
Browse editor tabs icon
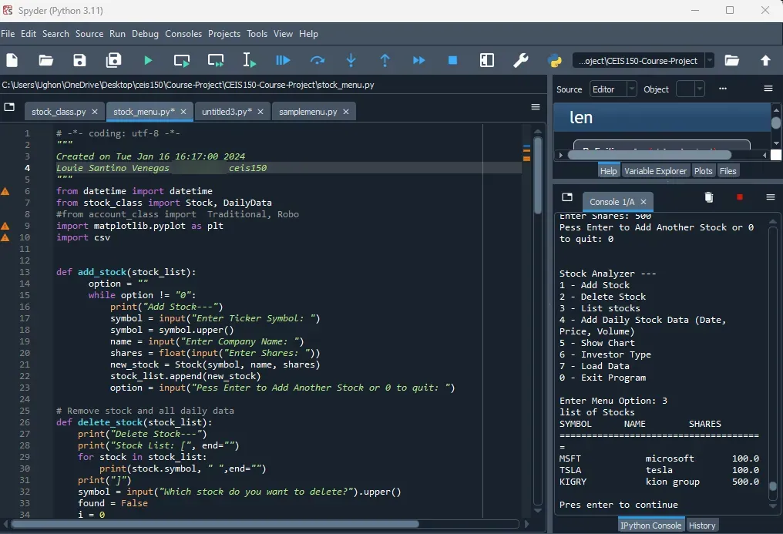click(x=9, y=107)
